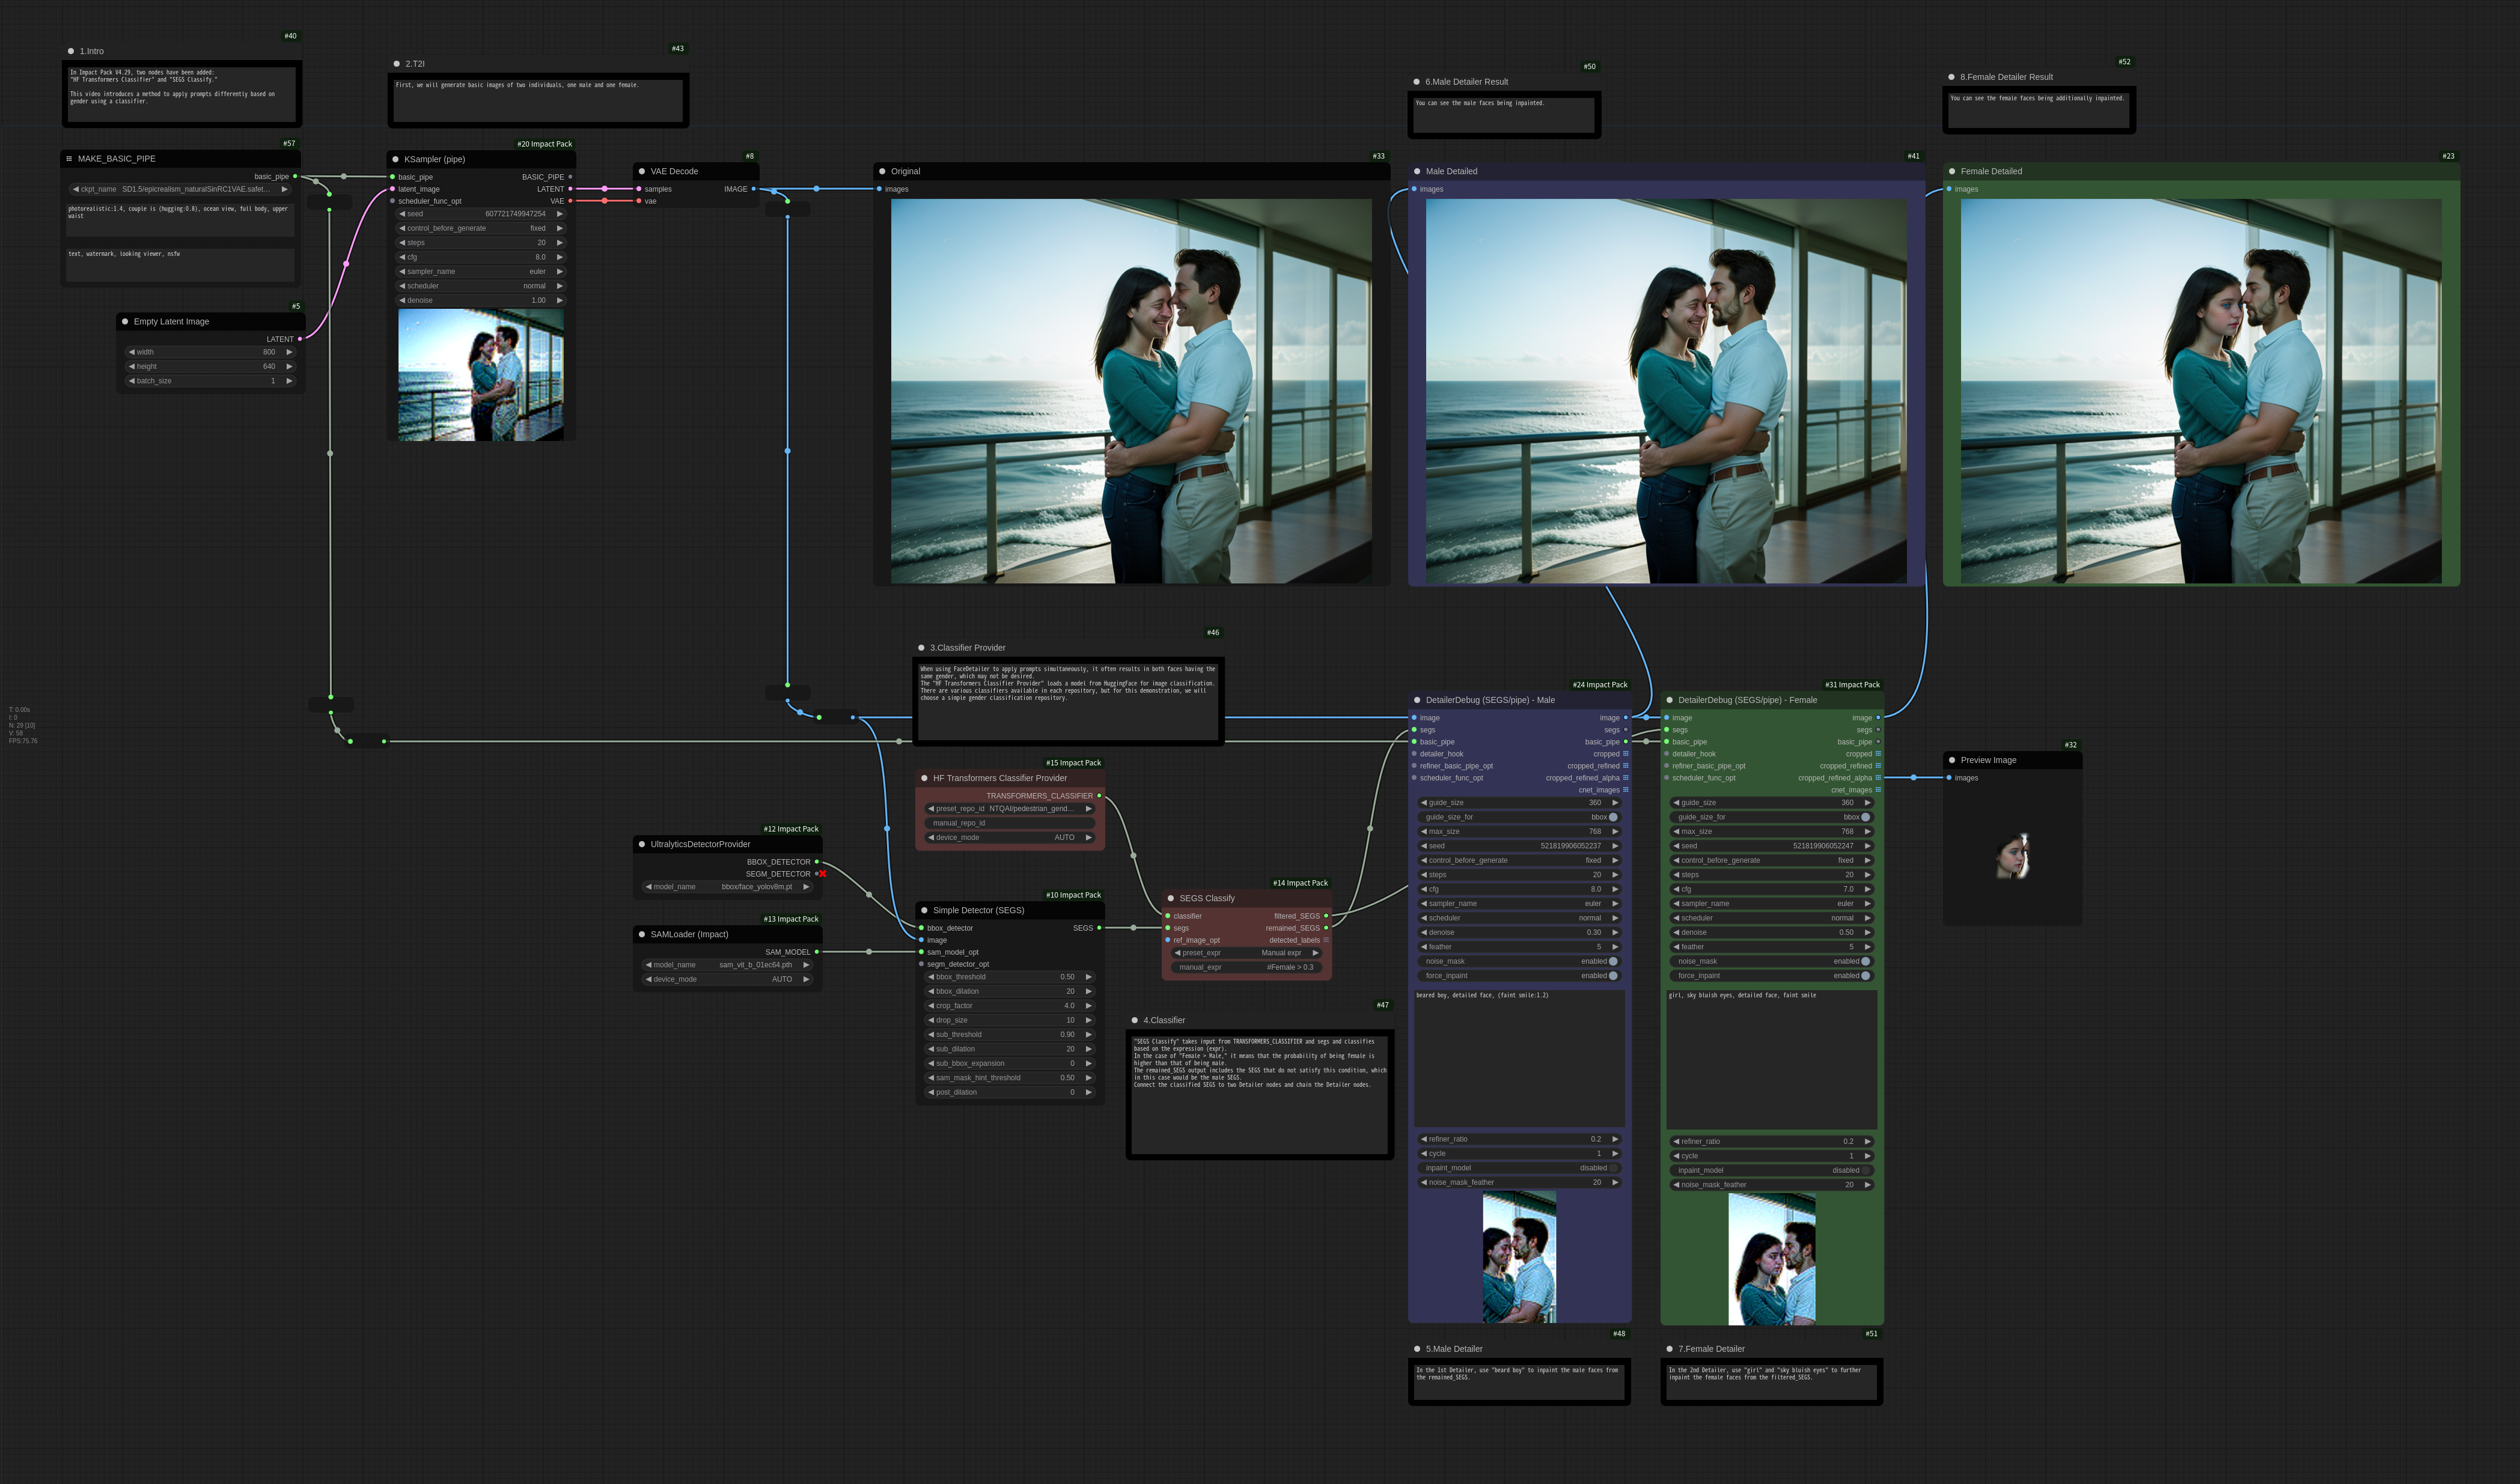Collapse the SAMLoader (Impact) node dot
2520x1484 pixels.
coord(642,934)
